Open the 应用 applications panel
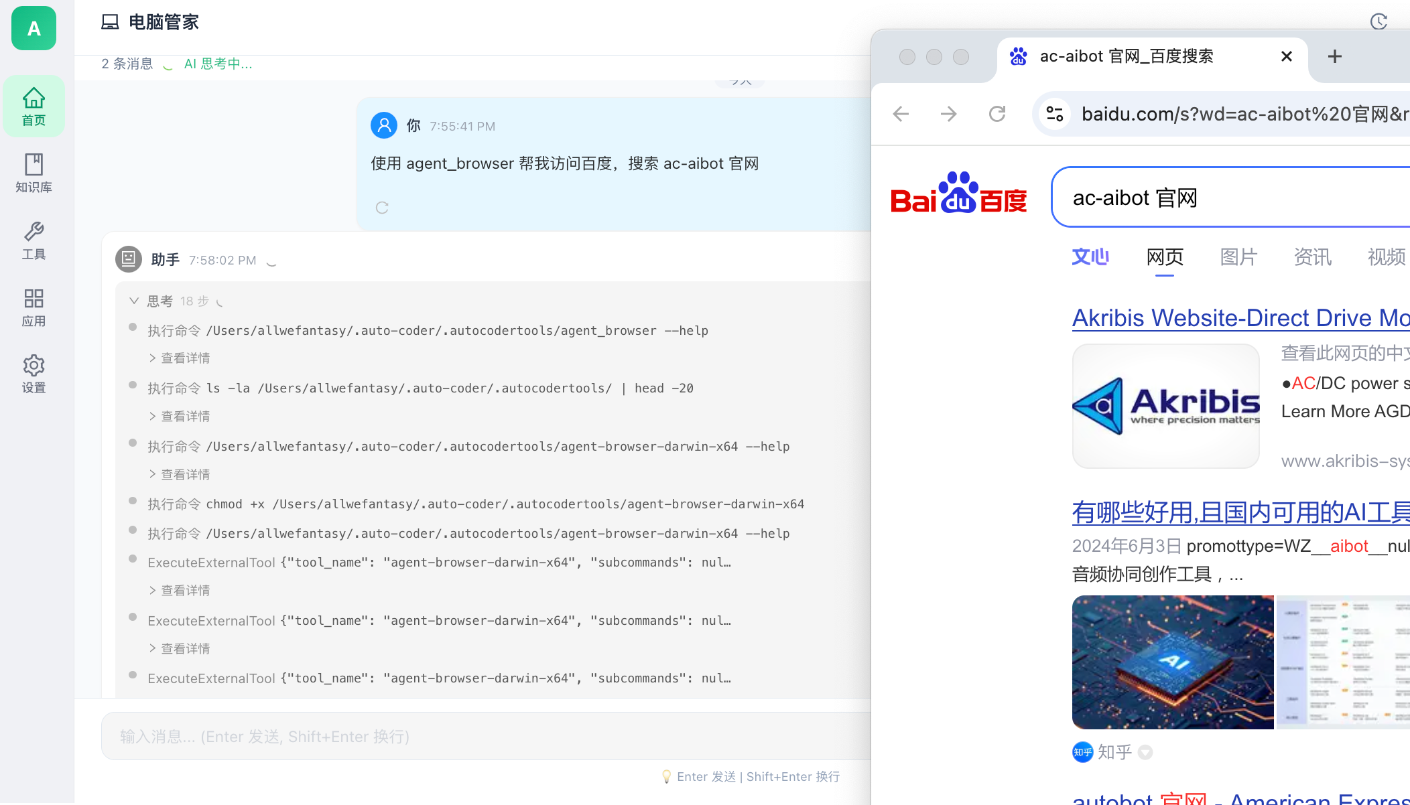Viewport: 1410px width, 805px height. pos(34,307)
